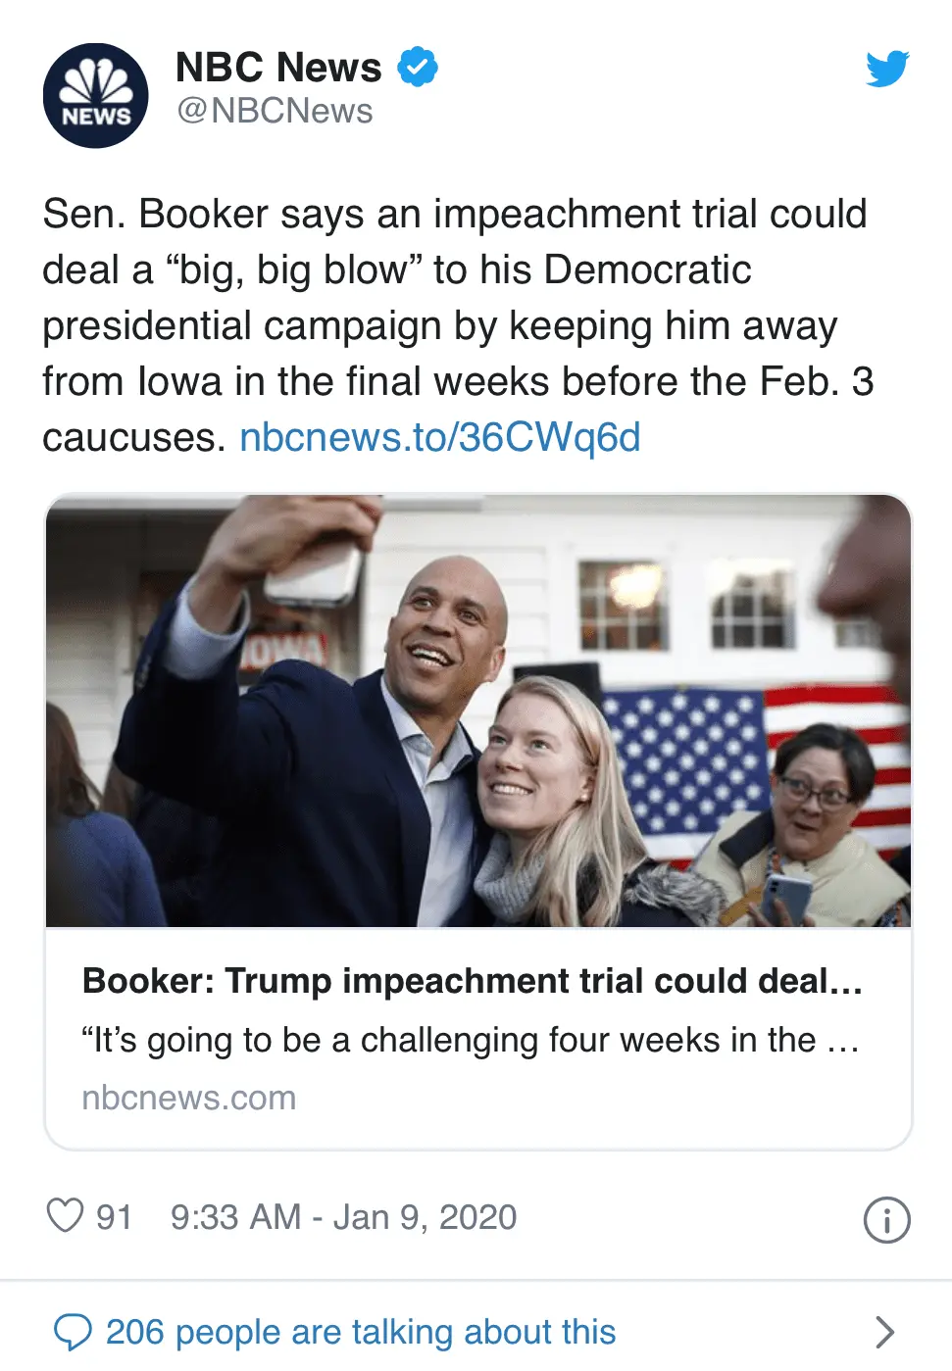This screenshot has width=952, height=1371.
Task: Open the "Booker: Trump impeachment trial" headline
Action: [x=473, y=981]
